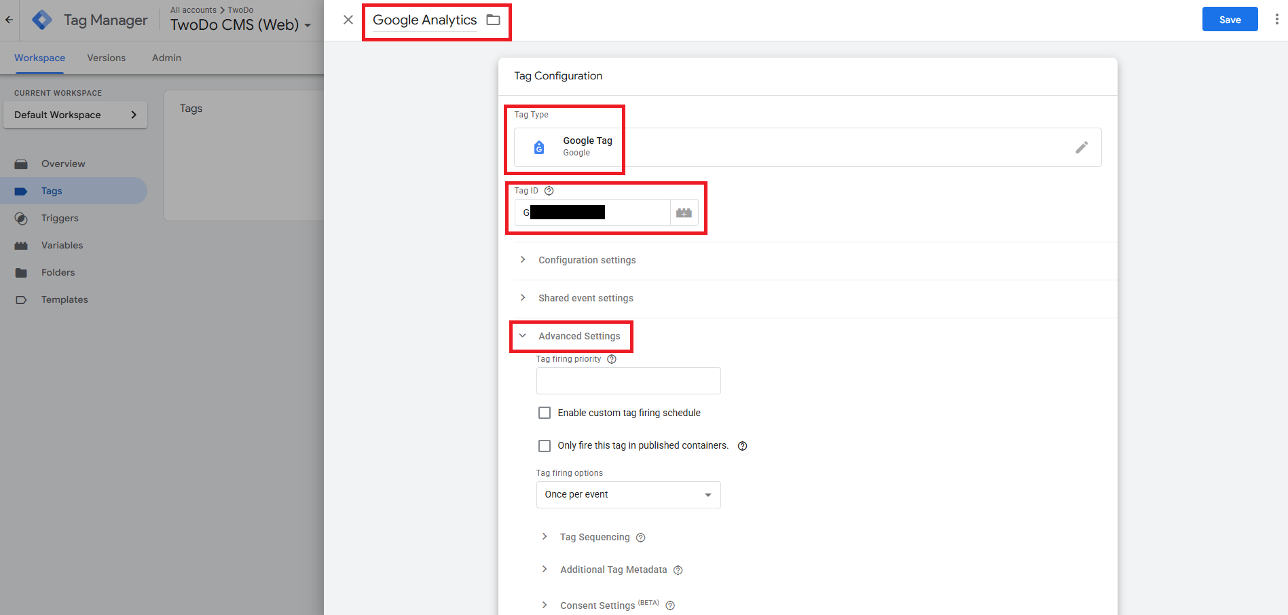This screenshot has width=1288, height=615.
Task: Check only fire this tag in published containers
Action: coord(544,445)
